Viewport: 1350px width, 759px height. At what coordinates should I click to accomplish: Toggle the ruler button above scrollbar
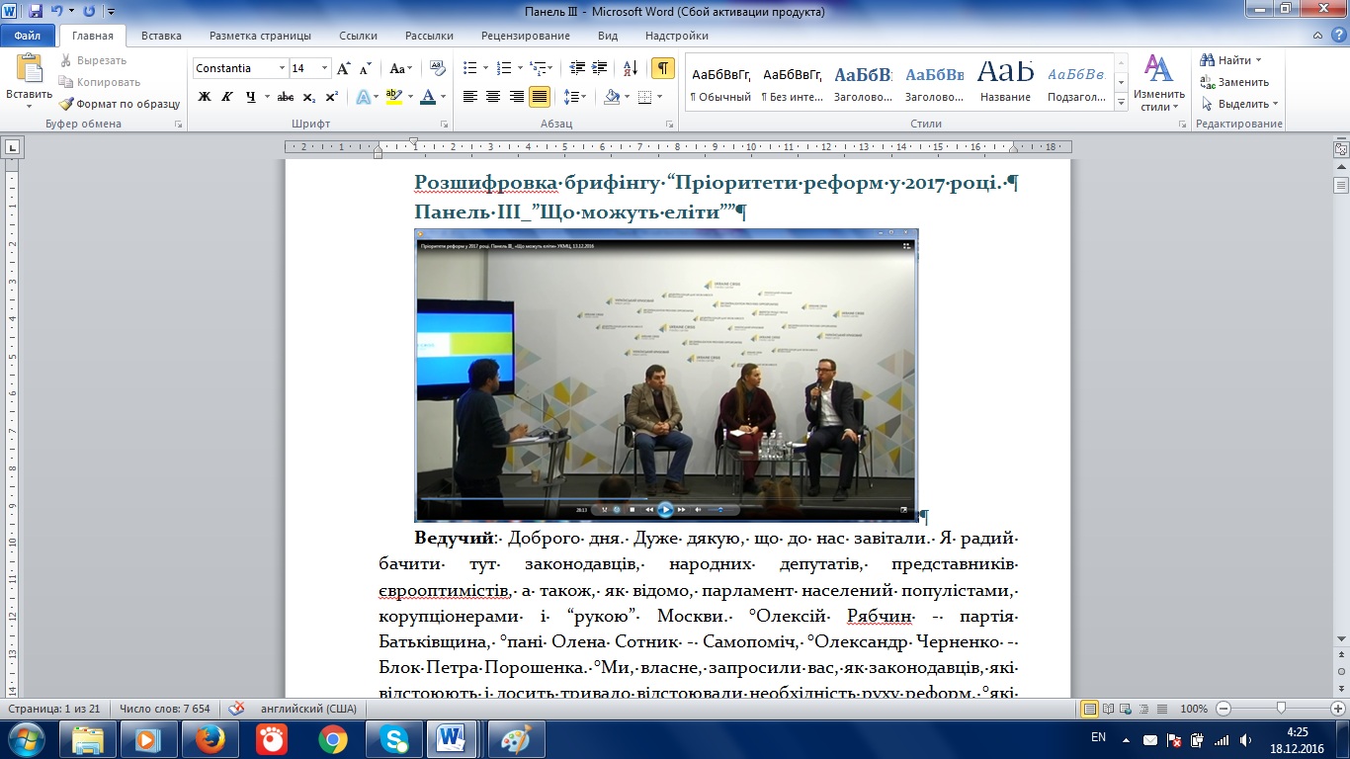tap(1341, 148)
